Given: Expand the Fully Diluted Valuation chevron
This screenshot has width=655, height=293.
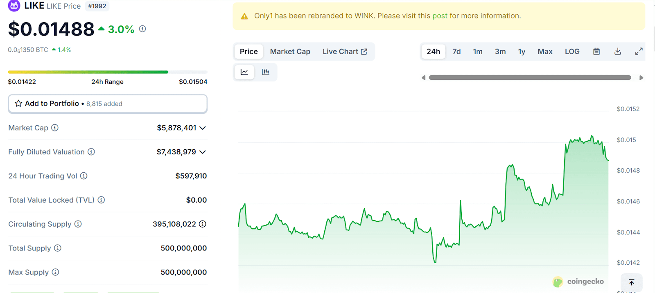Looking at the screenshot, I should click(x=203, y=152).
